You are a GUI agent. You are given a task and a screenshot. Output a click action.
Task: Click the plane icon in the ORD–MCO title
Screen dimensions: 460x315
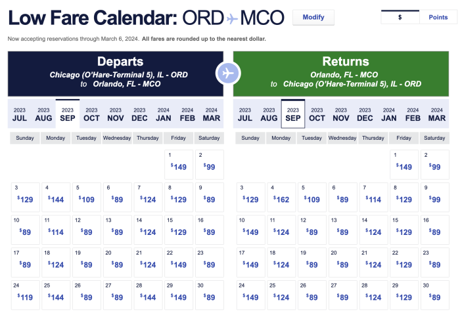pos(233,18)
